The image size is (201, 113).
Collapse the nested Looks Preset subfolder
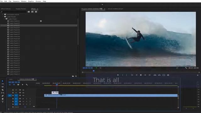click(x=4, y=19)
